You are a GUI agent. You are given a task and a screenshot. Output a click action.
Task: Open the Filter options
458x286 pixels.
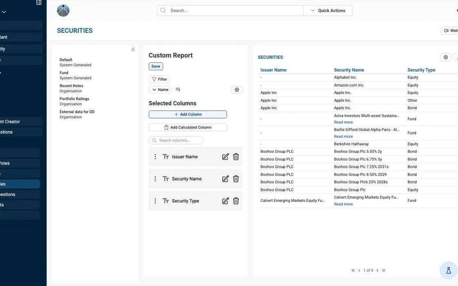point(159,79)
